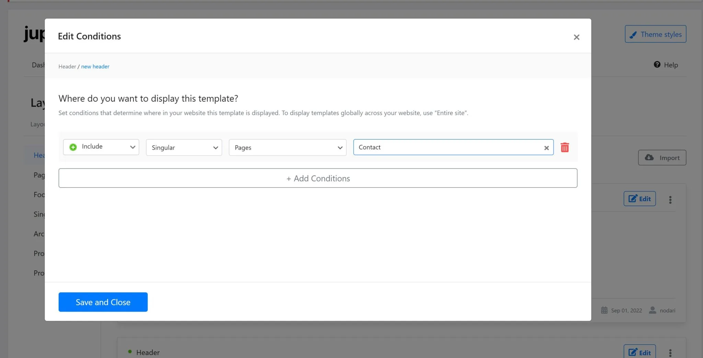Select the Header template name in background list
The height and width of the screenshot is (358, 703).
point(148,353)
